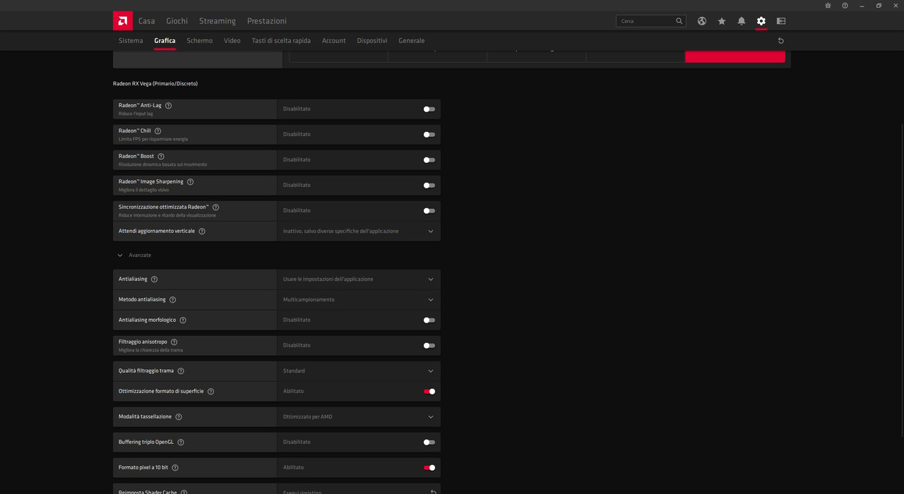904x494 pixels.
Task: Open the web browser globe icon
Action: click(702, 21)
